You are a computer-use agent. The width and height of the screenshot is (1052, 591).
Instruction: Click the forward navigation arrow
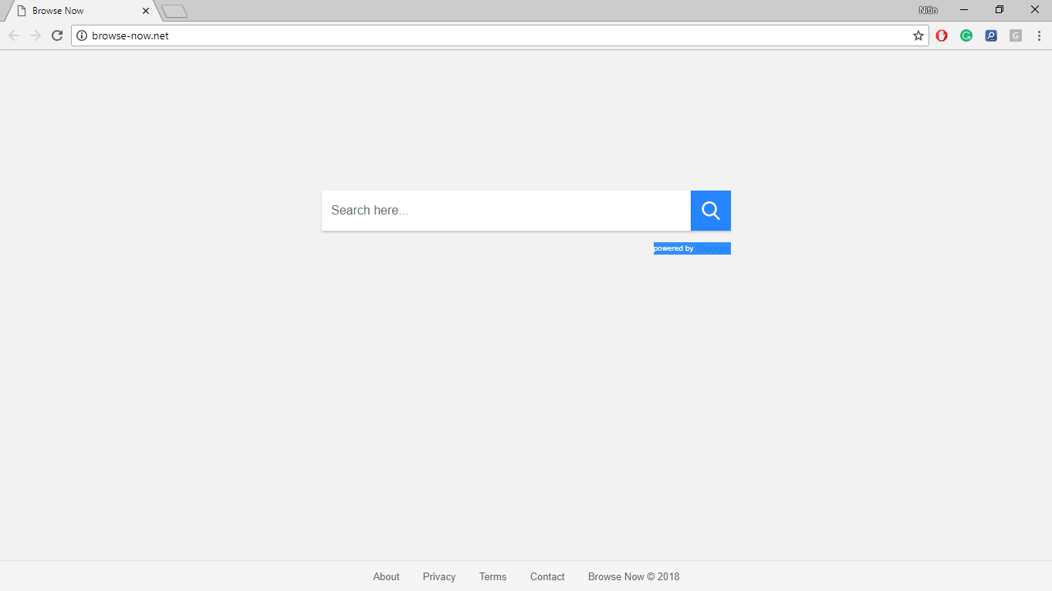35,35
